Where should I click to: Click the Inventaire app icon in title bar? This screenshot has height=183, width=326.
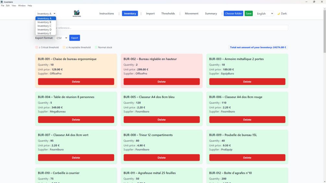pyautogui.click(x=2, y=2)
